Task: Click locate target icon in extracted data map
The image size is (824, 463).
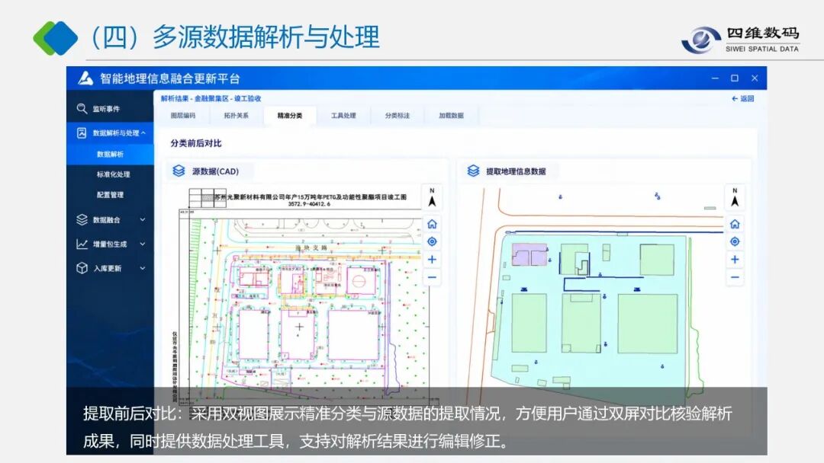Action: [735, 241]
